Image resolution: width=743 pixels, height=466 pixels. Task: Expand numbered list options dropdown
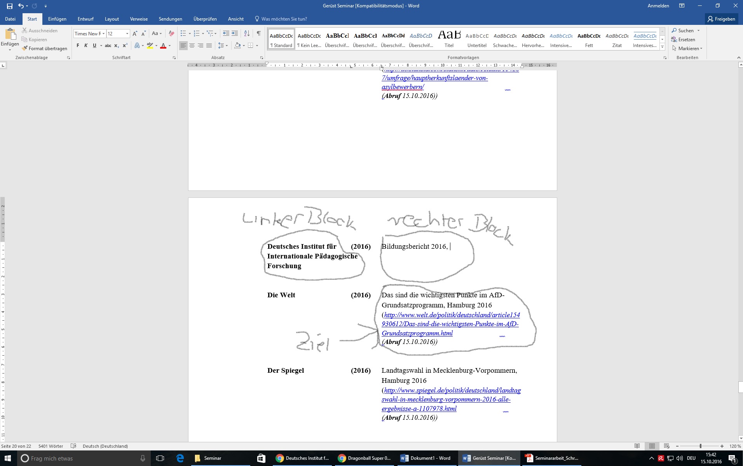pyautogui.click(x=203, y=33)
